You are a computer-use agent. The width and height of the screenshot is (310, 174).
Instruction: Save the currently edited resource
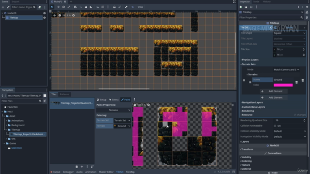point(251,7)
